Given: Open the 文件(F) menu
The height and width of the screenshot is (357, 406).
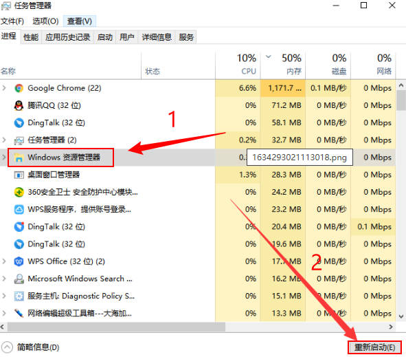Looking at the screenshot, I should click(x=12, y=21).
